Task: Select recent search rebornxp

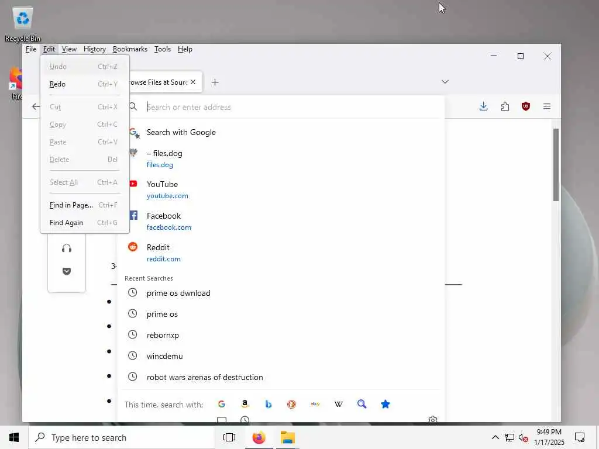Action: 282,335
